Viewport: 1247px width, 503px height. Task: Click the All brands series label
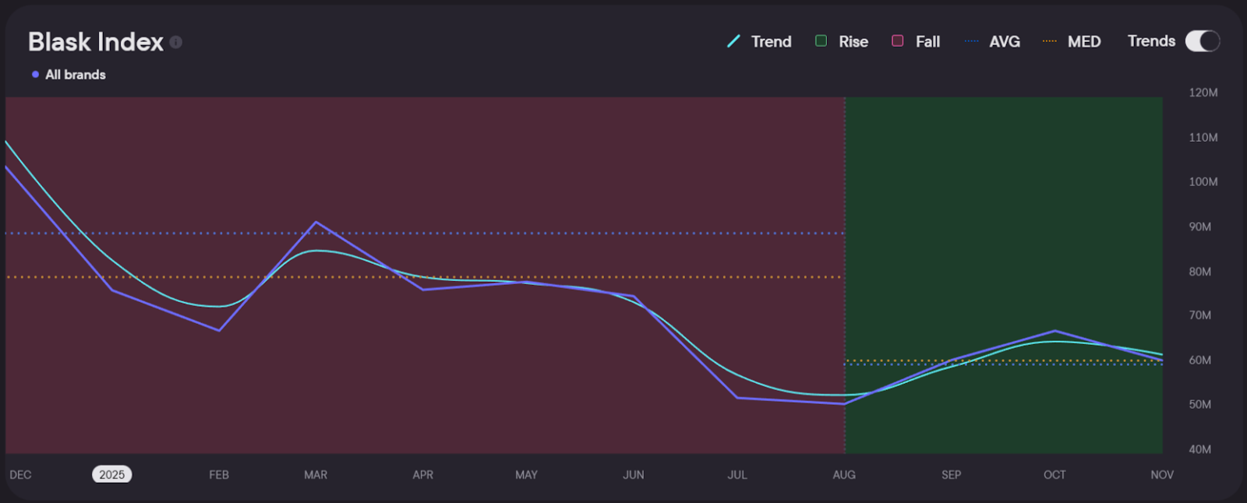tap(75, 75)
